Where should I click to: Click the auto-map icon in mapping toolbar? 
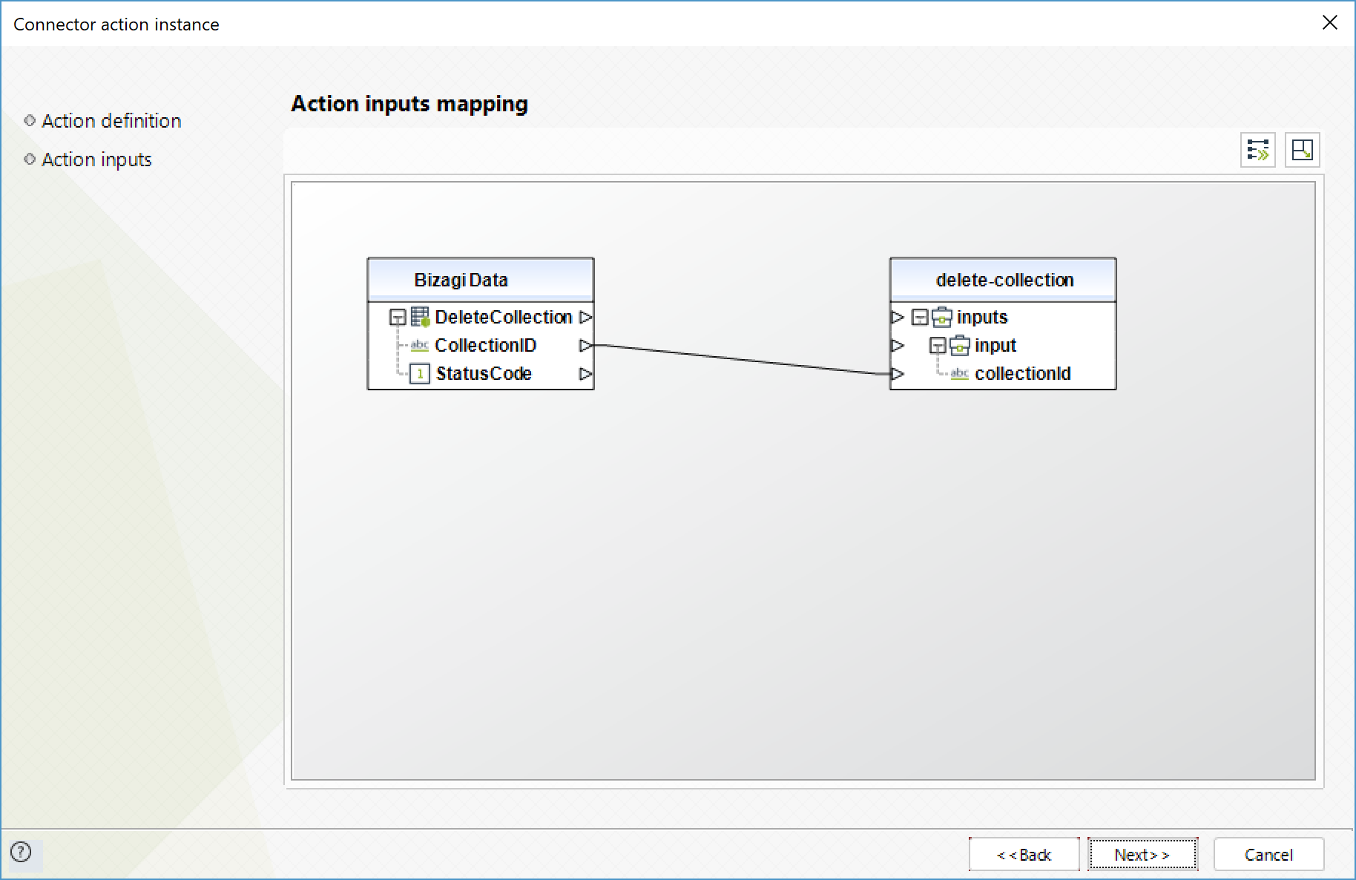pos(1257,150)
